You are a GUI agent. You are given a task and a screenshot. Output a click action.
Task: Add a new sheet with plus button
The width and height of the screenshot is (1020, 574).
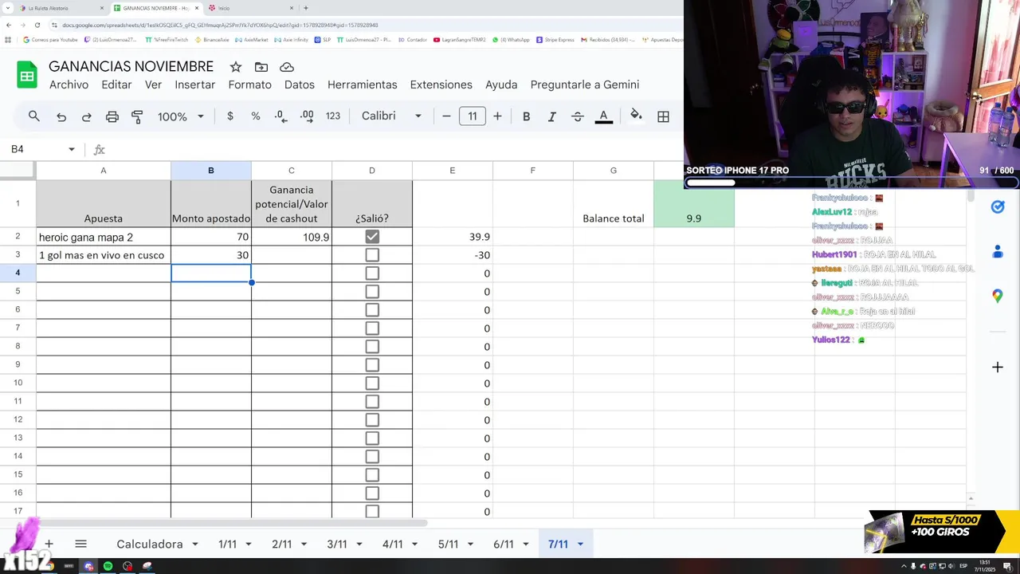49,544
